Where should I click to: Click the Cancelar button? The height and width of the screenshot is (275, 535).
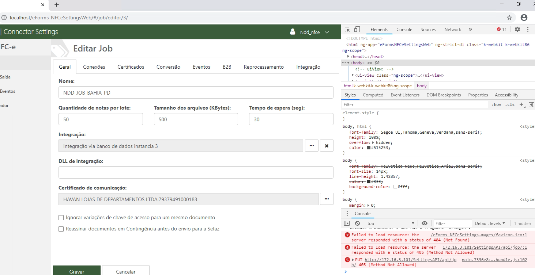pos(125,271)
